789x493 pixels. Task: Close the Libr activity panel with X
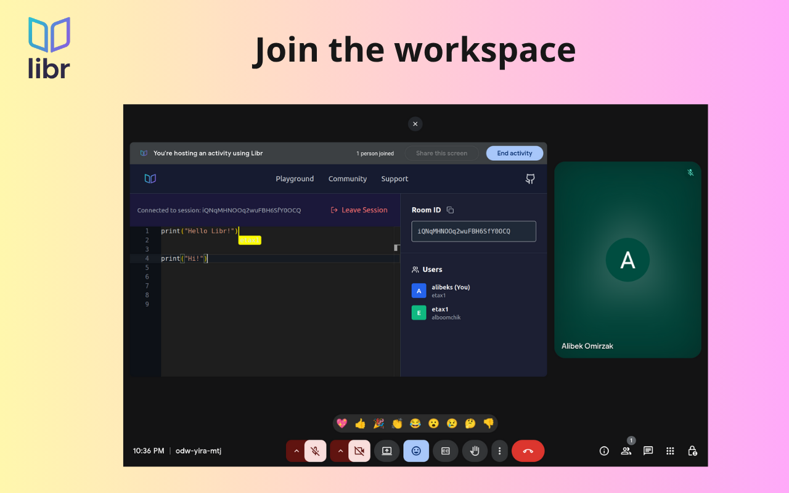point(415,124)
